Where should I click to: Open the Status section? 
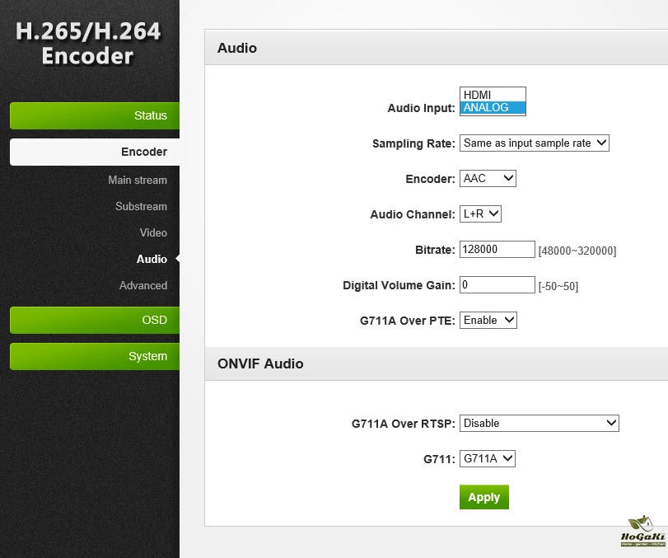pos(95,115)
